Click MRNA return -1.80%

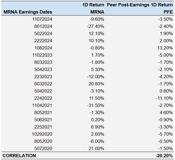point(97,62)
